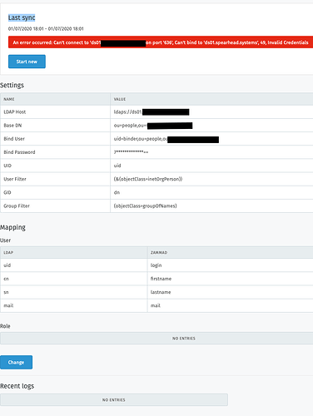Select the Last sync heading

(x=22, y=17)
